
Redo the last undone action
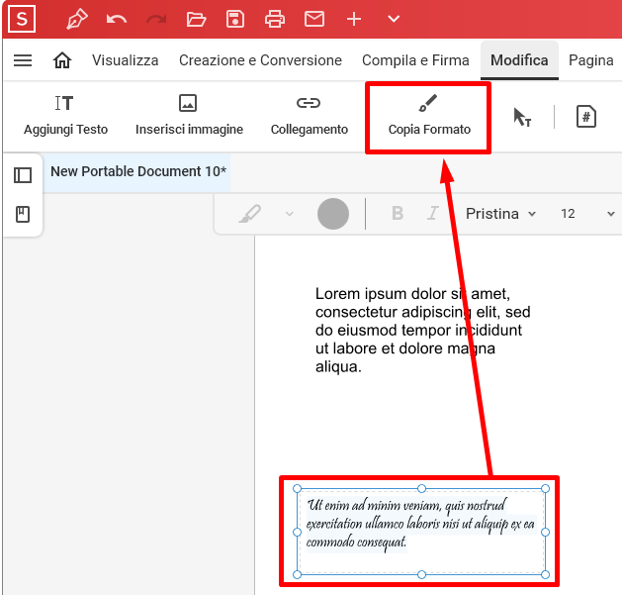(156, 19)
